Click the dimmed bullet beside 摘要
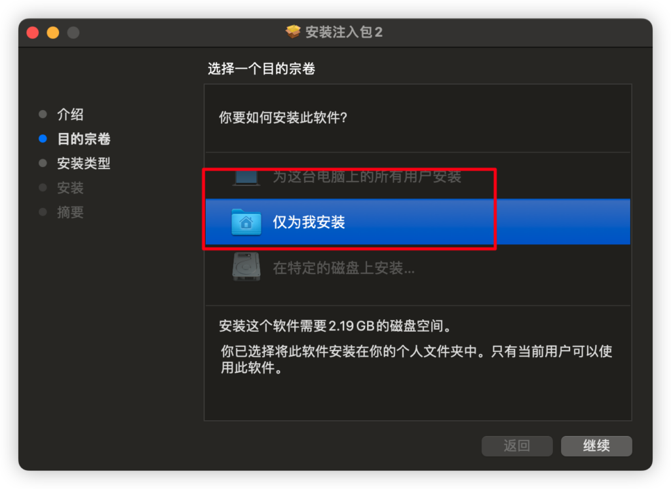 point(43,212)
